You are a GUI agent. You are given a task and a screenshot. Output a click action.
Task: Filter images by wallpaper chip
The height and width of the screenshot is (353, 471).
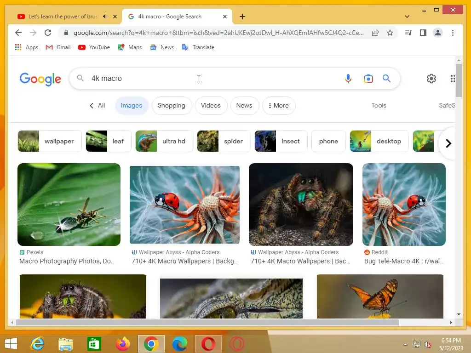pyautogui.click(x=50, y=141)
